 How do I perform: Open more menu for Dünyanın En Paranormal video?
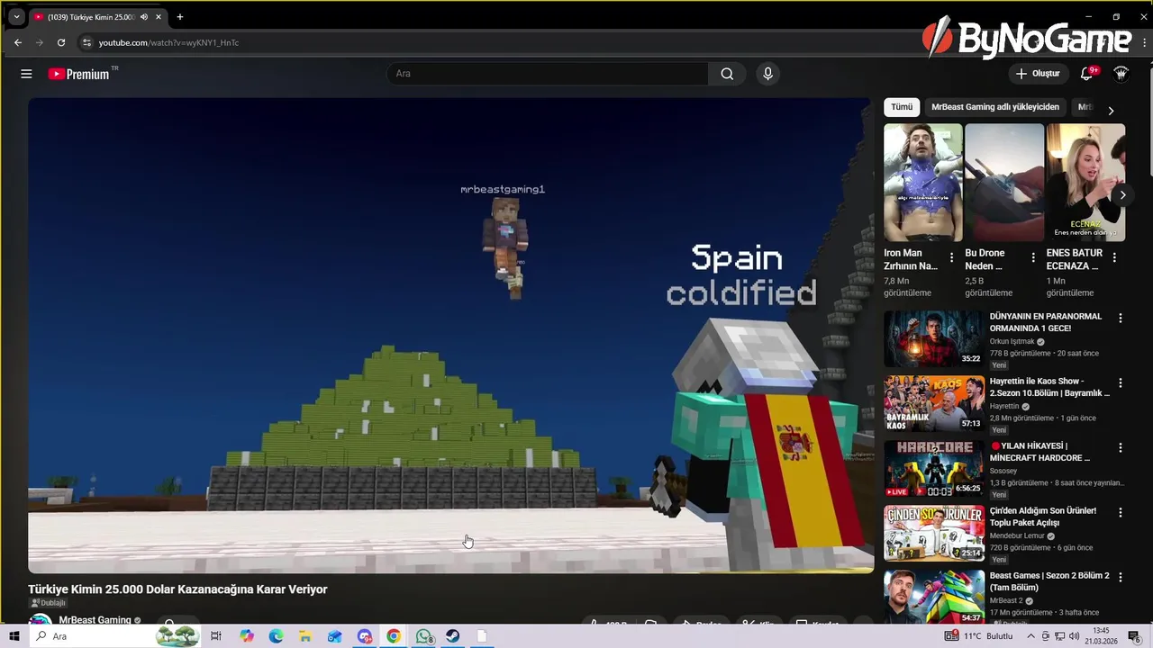pos(1121,319)
